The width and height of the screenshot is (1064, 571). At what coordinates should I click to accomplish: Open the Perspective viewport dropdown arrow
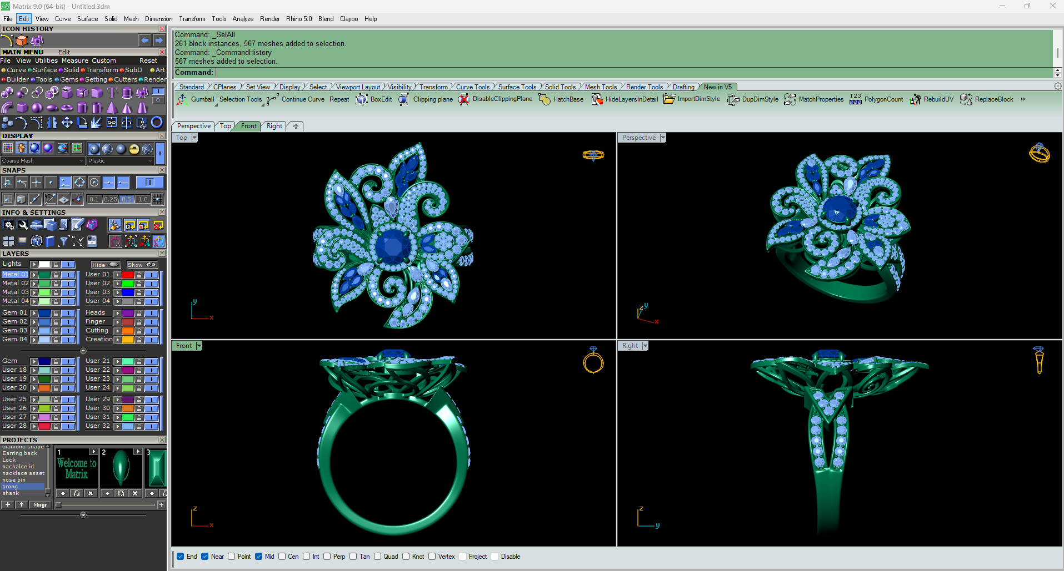pos(663,138)
